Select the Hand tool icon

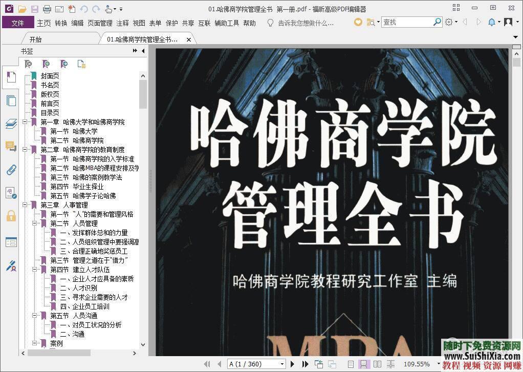[108, 9]
